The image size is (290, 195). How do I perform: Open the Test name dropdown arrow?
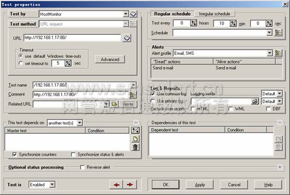click(133, 85)
